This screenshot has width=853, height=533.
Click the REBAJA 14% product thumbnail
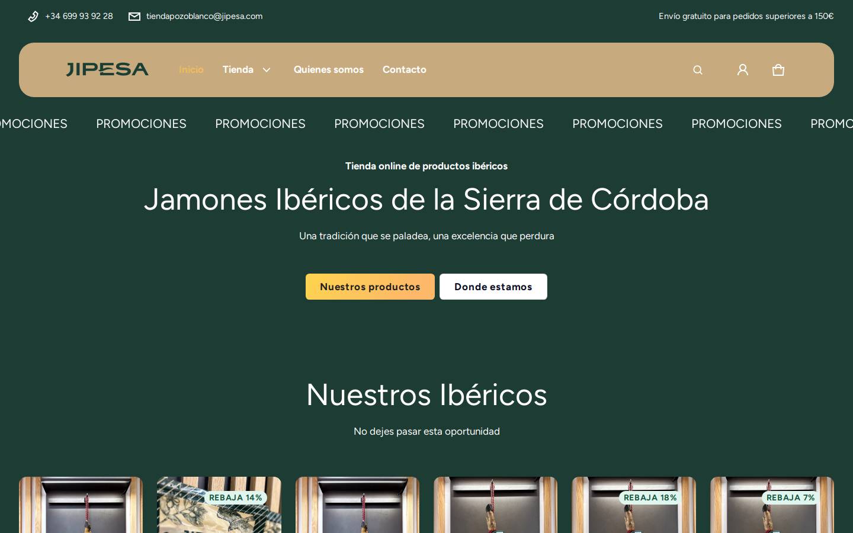pos(219,505)
